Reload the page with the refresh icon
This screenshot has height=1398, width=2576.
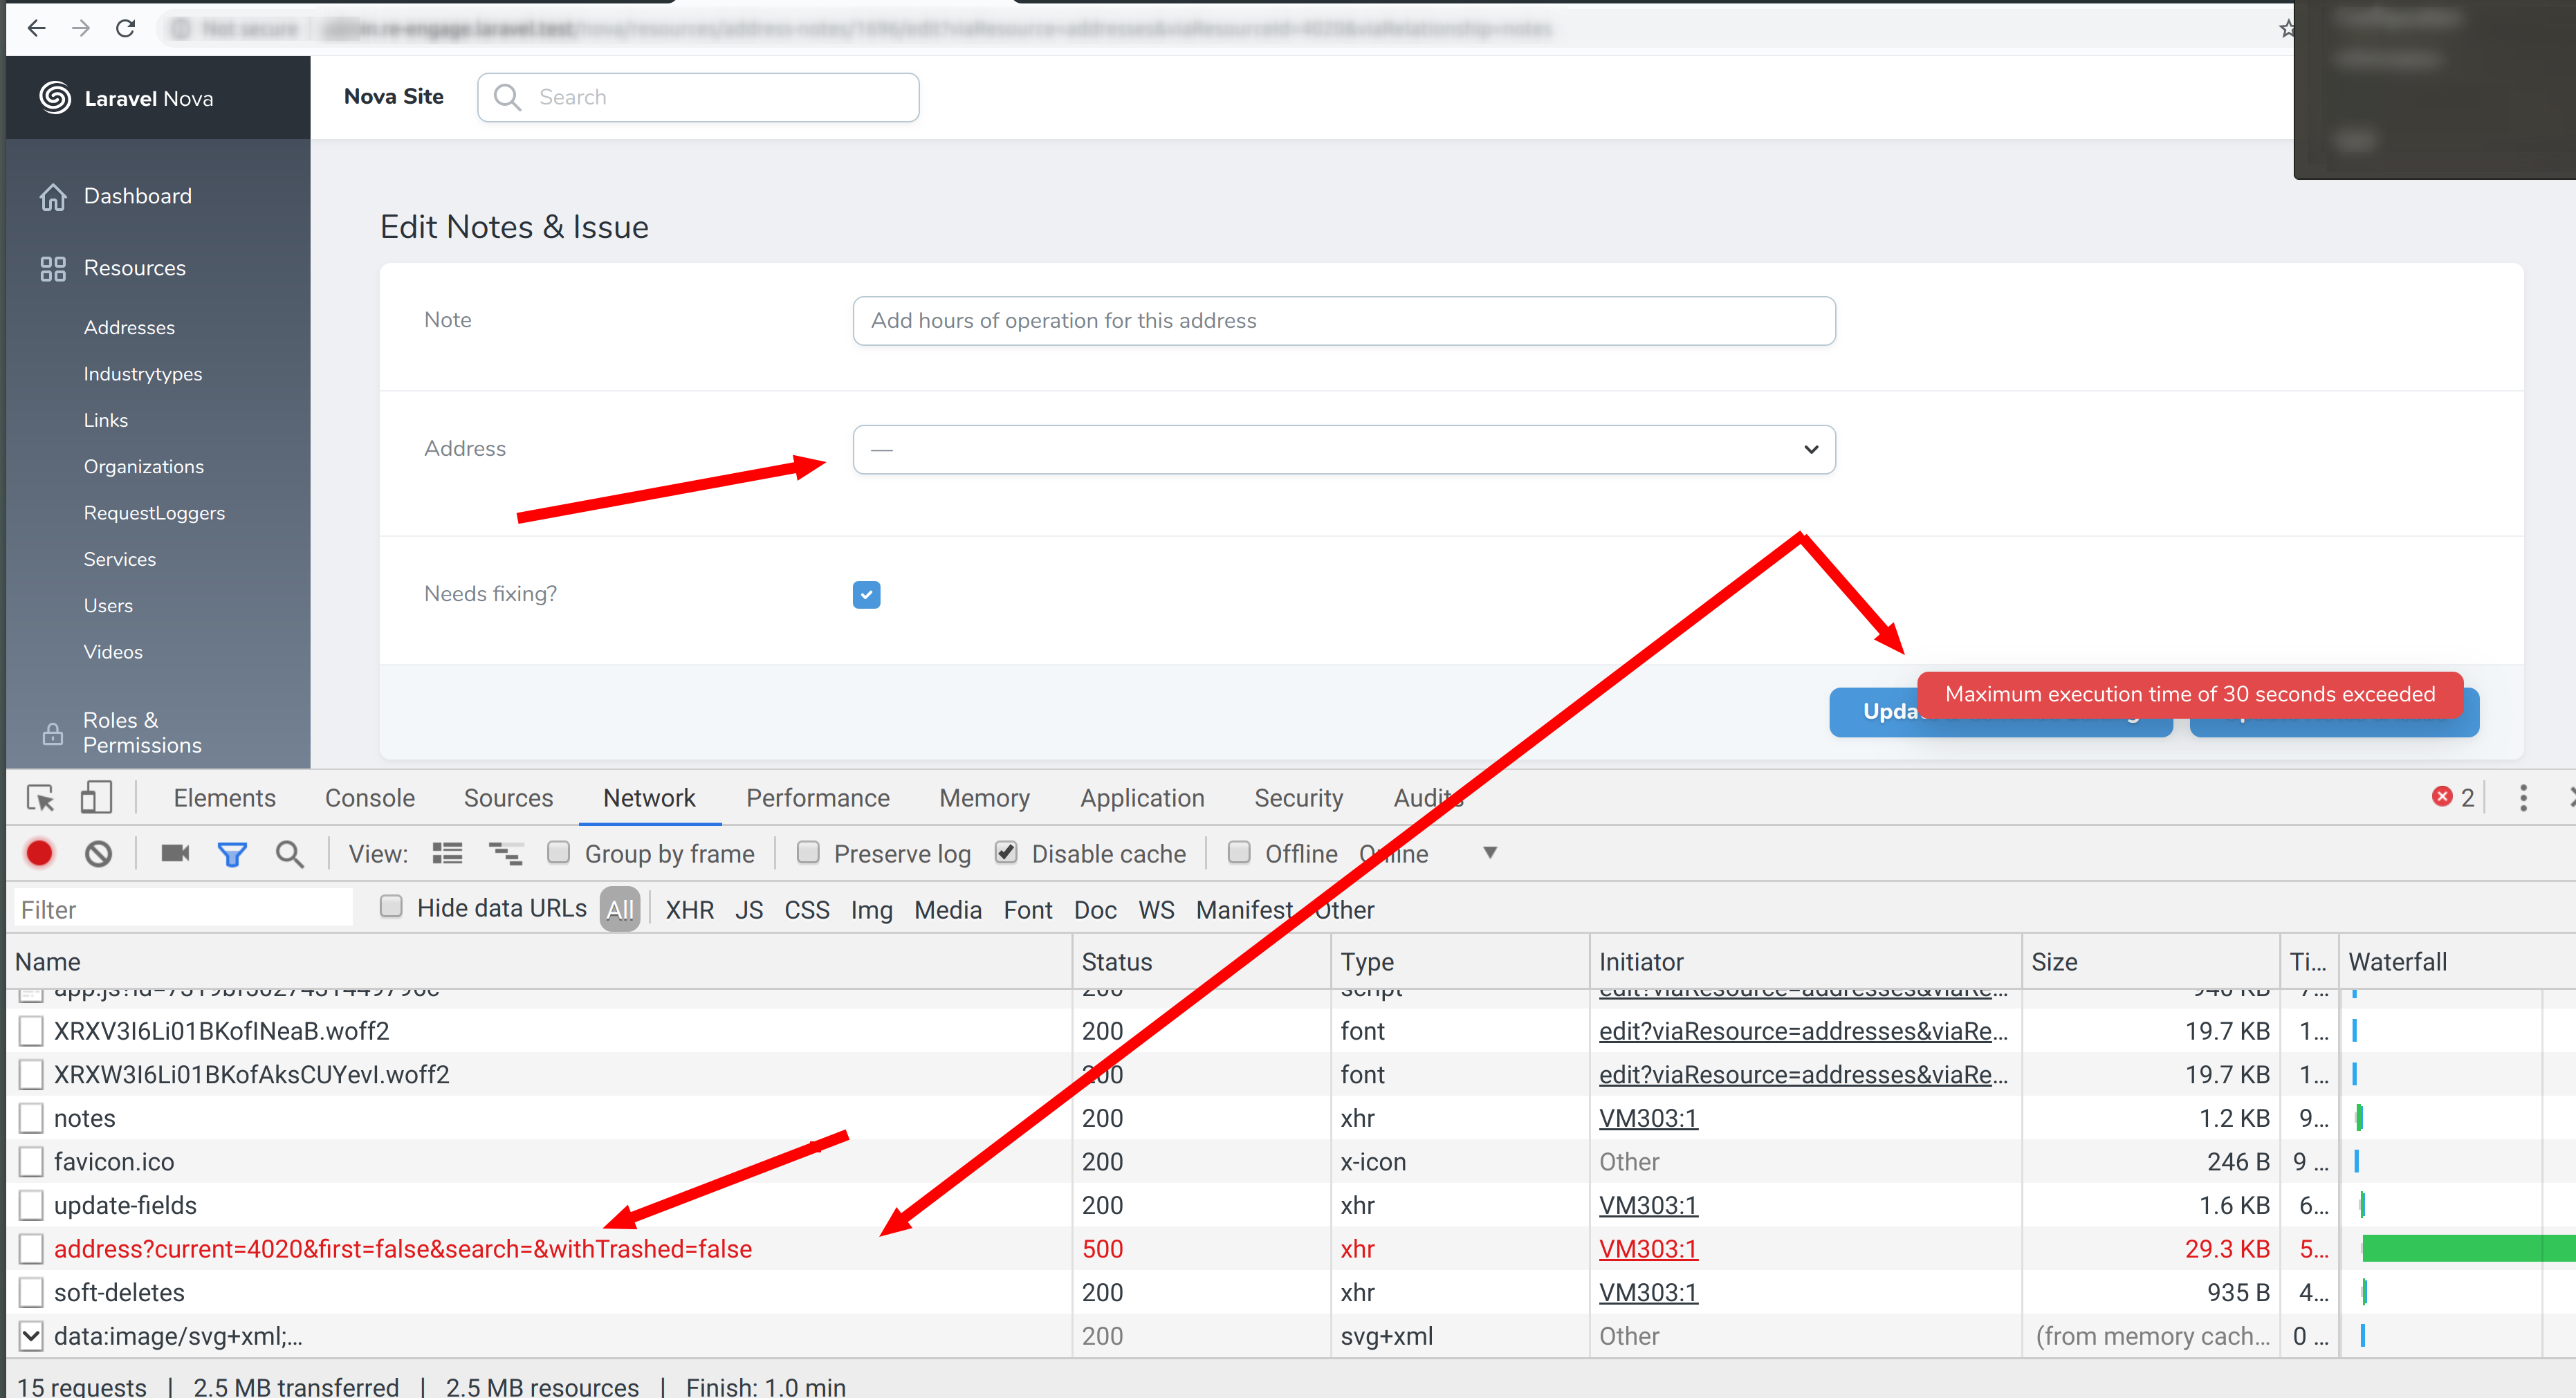pyautogui.click(x=126, y=28)
